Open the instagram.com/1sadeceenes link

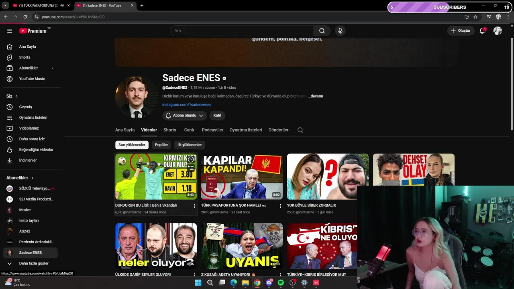[x=187, y=105]
